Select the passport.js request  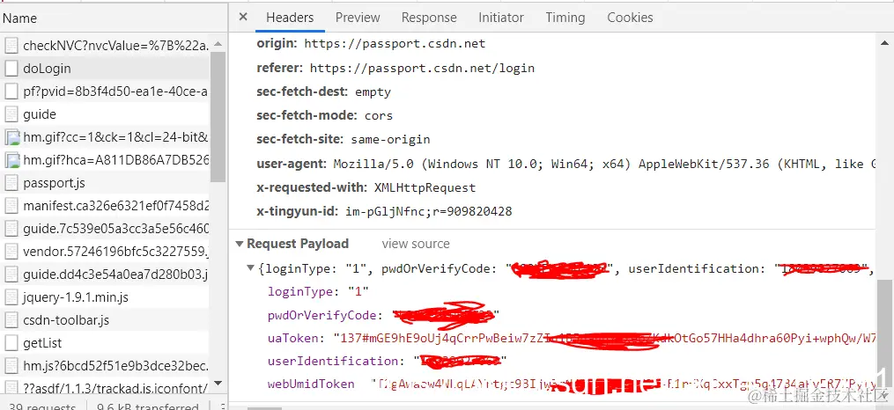(x=106, y=183)
